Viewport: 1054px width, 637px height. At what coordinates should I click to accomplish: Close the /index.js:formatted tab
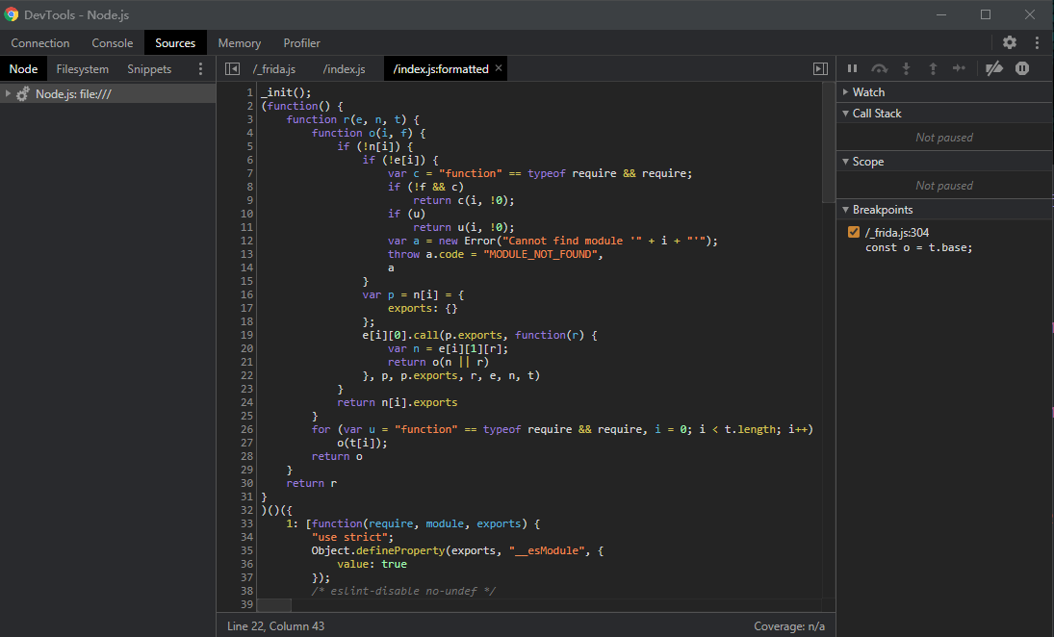point(499,68)
